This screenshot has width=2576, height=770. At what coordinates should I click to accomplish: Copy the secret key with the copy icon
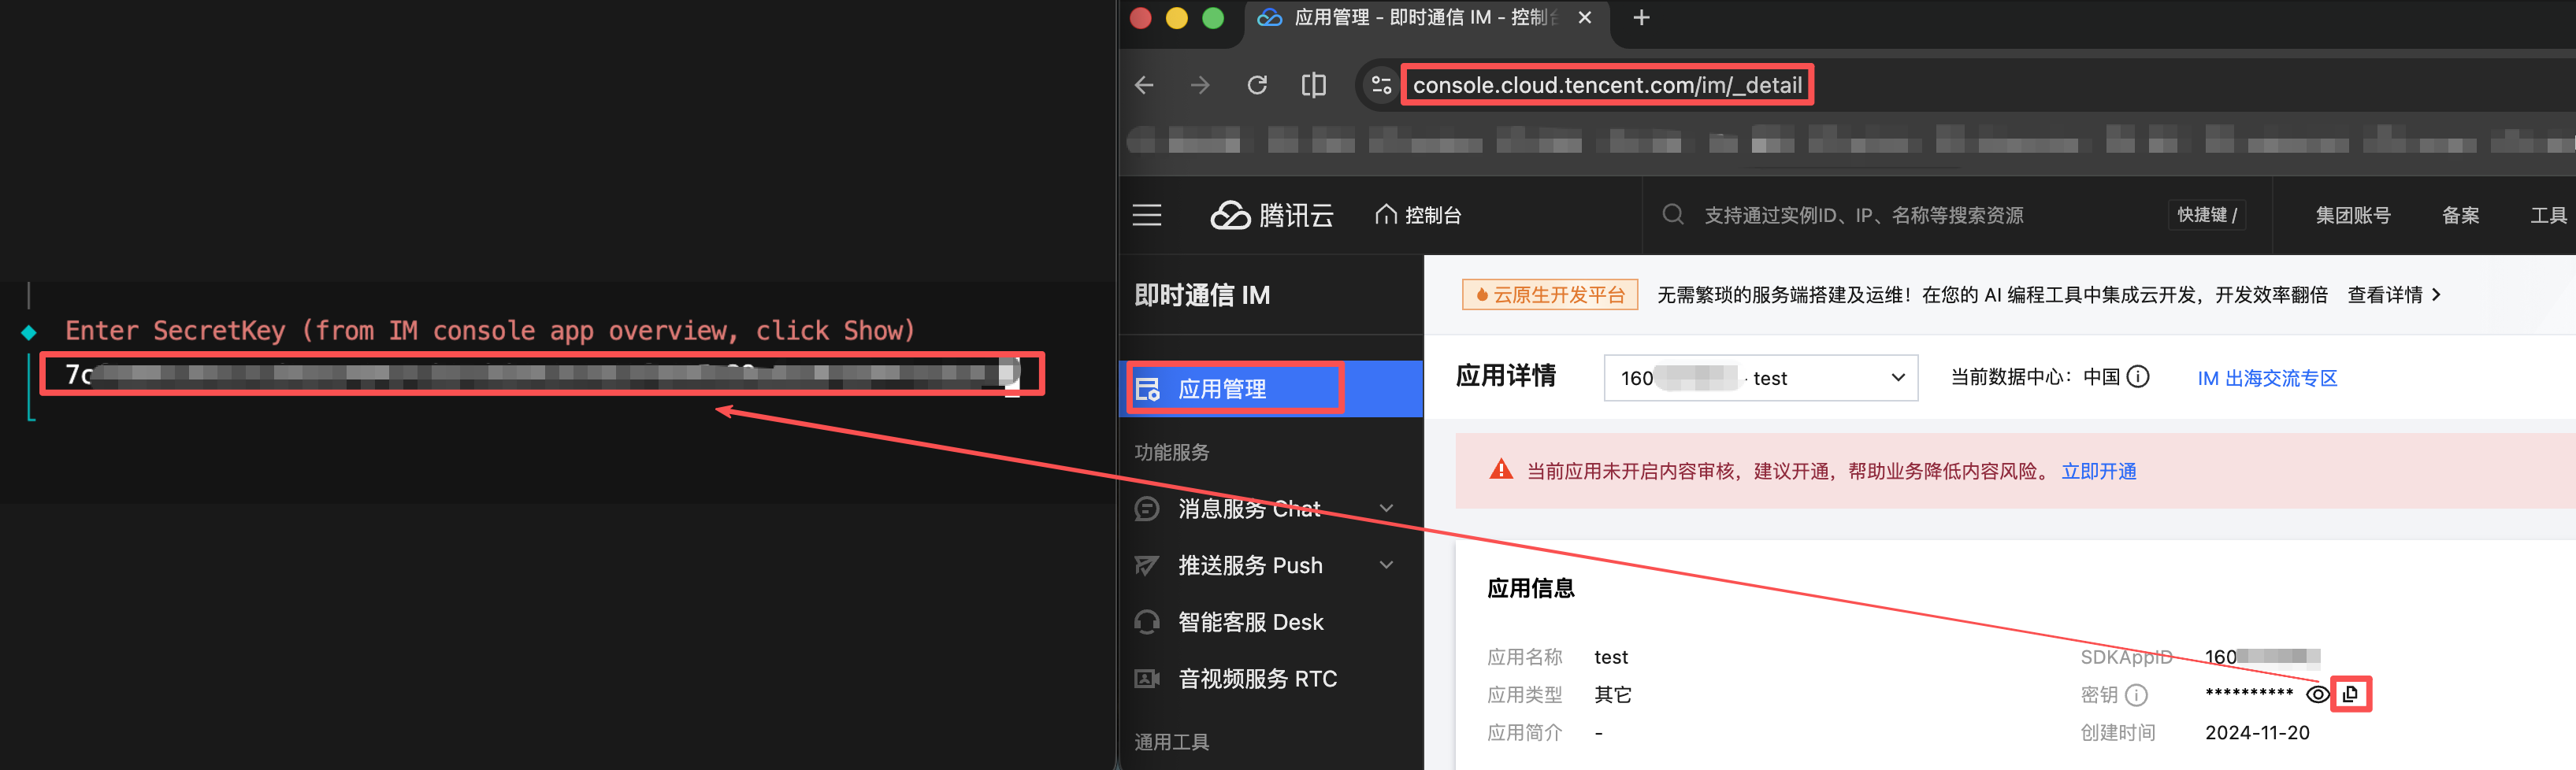[2350, 693]
